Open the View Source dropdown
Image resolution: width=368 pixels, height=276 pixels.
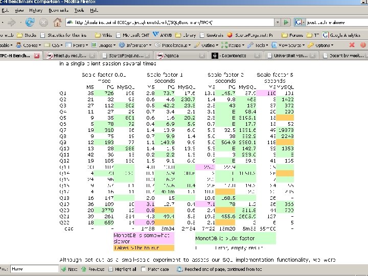pyautogui.click(x=288, y=45)
